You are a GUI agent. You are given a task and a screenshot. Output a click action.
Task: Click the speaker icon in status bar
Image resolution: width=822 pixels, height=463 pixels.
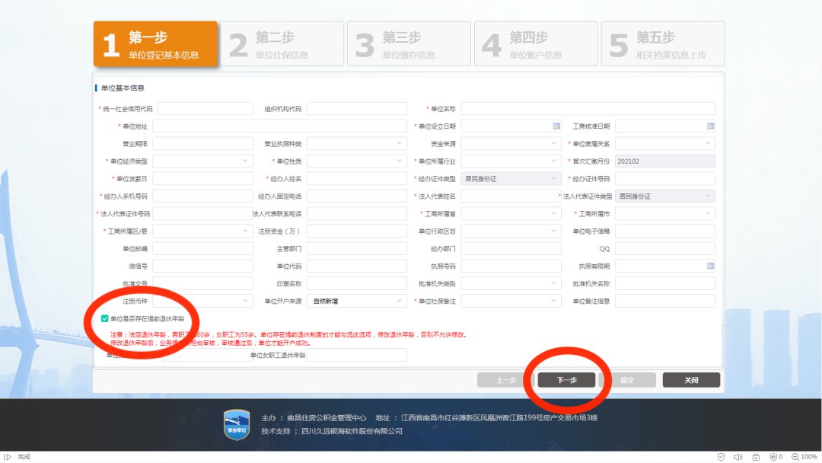pos(738,457)
